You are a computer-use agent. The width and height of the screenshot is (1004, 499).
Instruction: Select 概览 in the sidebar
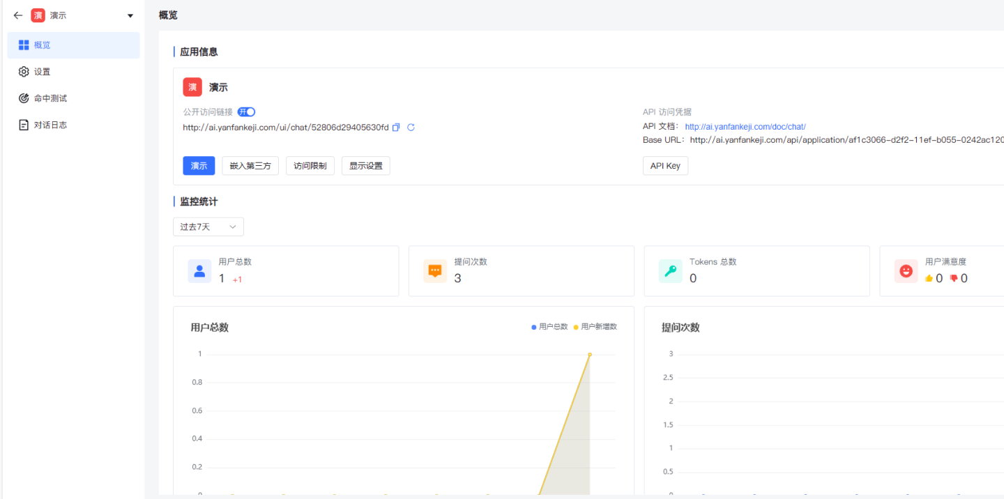click(73, 45)
